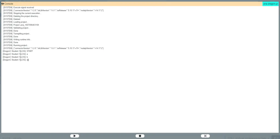Screen dimensions: 280x139
Task: Select the 'Transpiling project...' log line
Action: [17, 34]
